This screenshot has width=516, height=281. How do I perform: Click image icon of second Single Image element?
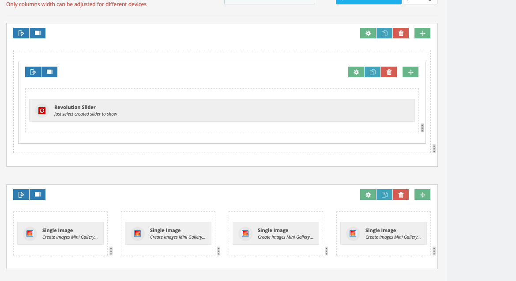pyautogui.click(x=138, y=234)
